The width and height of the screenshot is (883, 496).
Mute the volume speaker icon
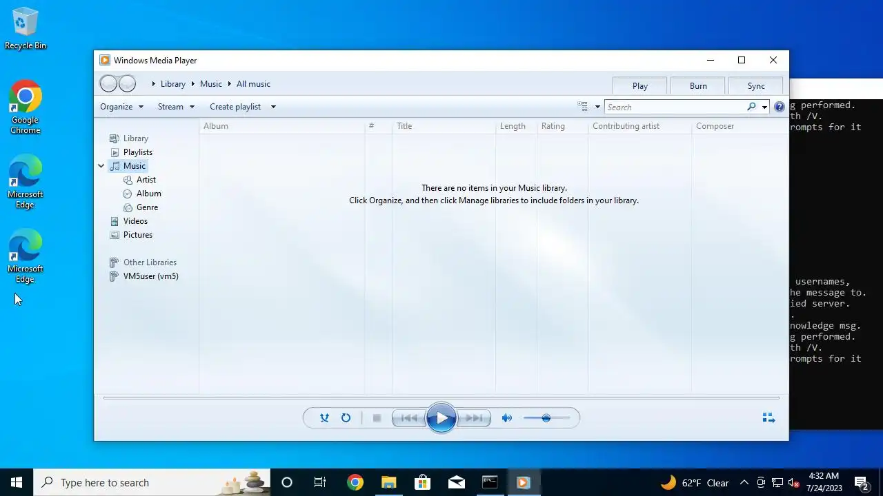coord(507,417)
